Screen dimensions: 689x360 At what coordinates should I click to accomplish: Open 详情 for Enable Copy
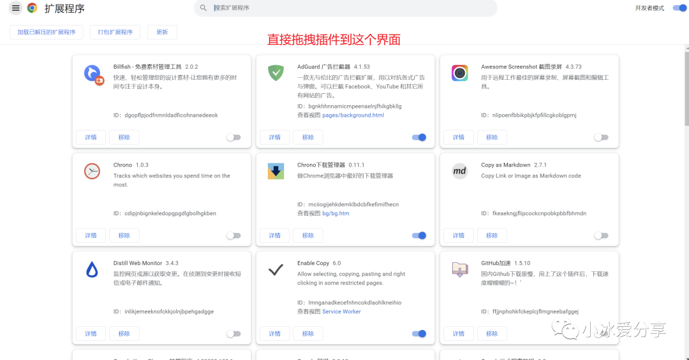[x=274, y=334]
